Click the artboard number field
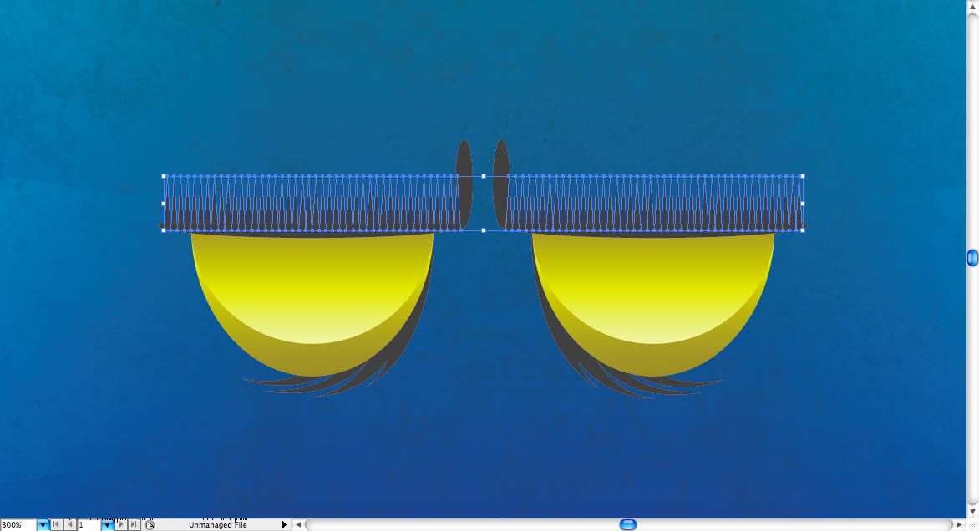 coord(89,525)
